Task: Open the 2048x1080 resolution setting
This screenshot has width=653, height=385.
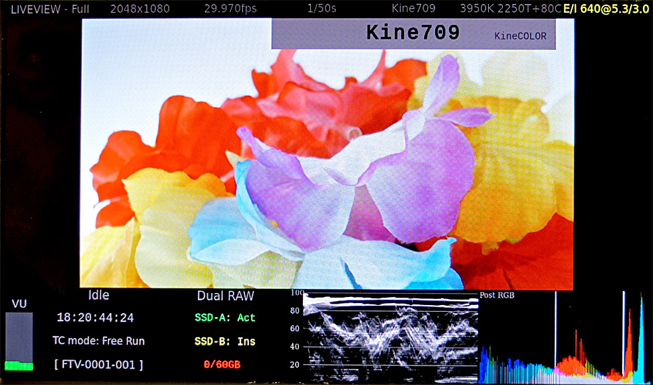Action: pos(141,9)
